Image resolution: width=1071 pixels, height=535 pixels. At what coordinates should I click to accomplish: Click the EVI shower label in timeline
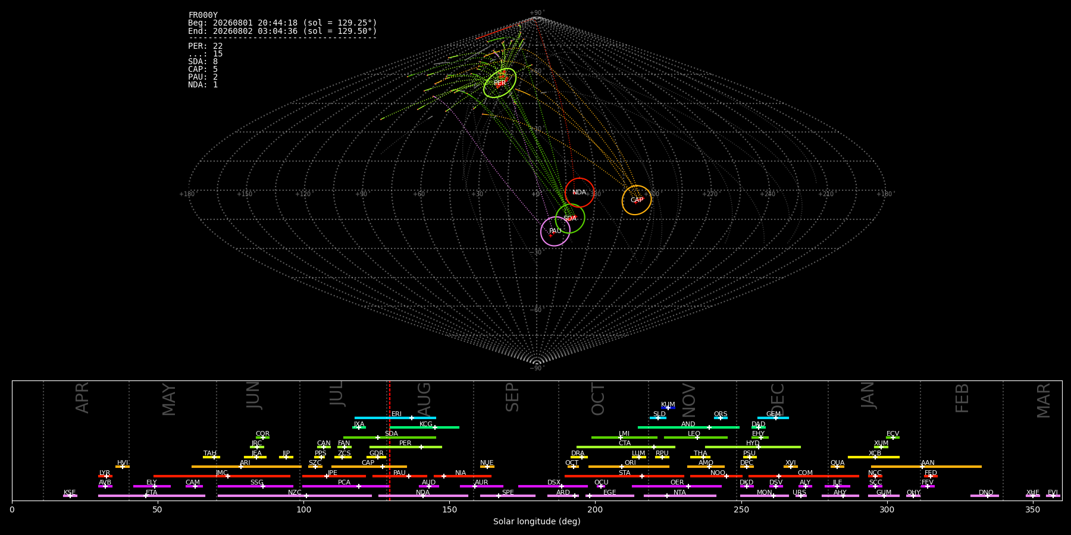click(x=1053, y=493)
